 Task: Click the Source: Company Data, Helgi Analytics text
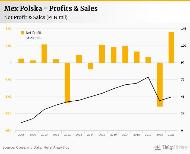36,147
